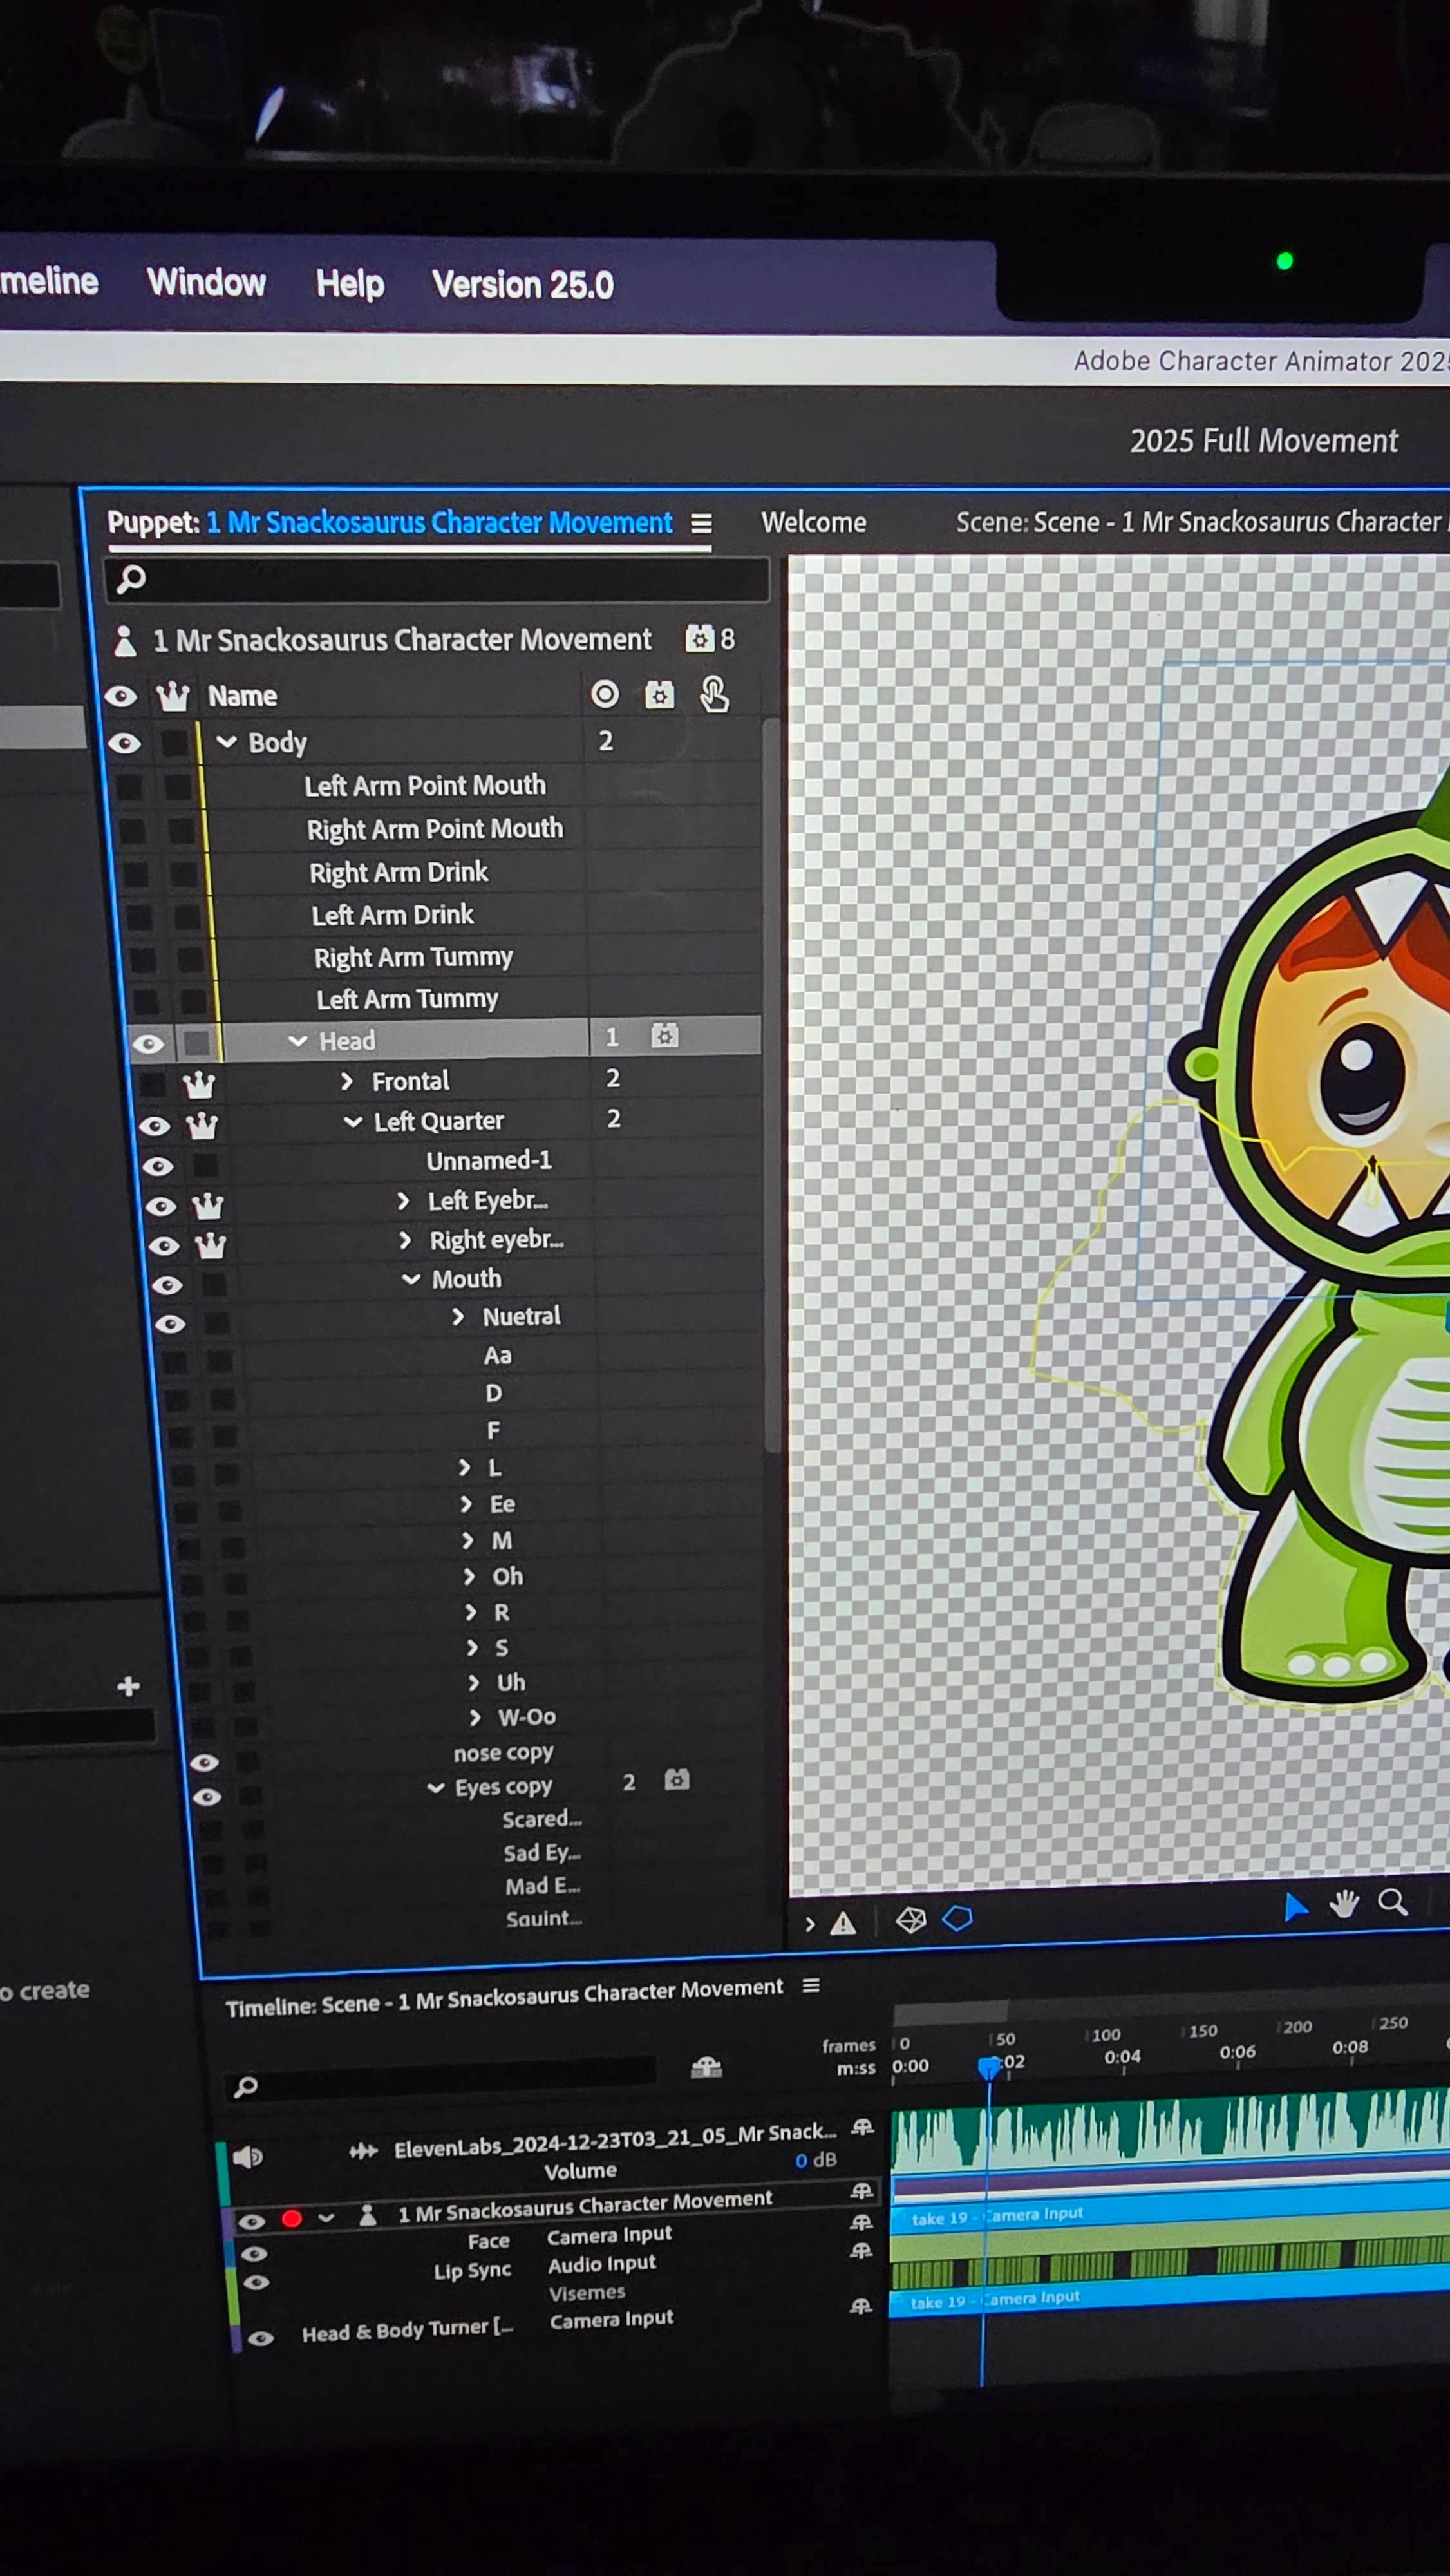Click the warning triangle icon below the scene
The width and height of the screenshot is (1450, 2576).
point(843,1923)
